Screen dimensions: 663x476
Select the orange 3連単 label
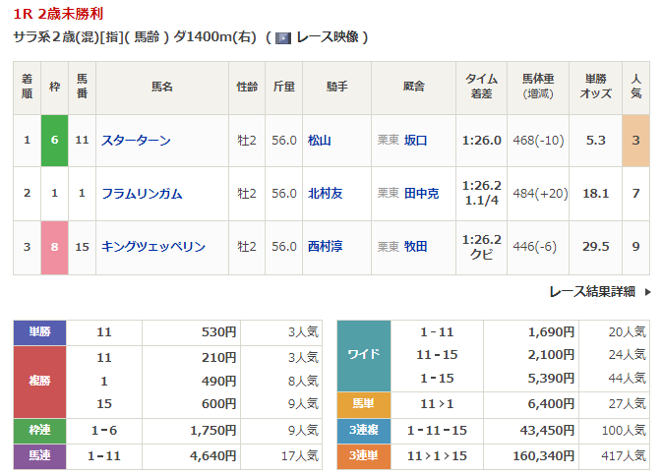click(x=364, y=456)
